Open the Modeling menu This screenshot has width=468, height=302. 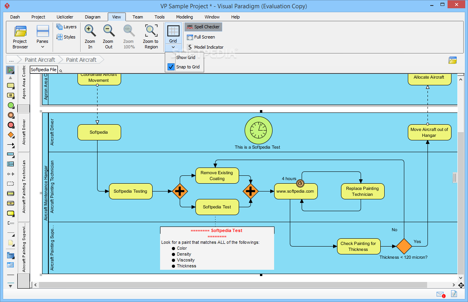coord(184,17)
